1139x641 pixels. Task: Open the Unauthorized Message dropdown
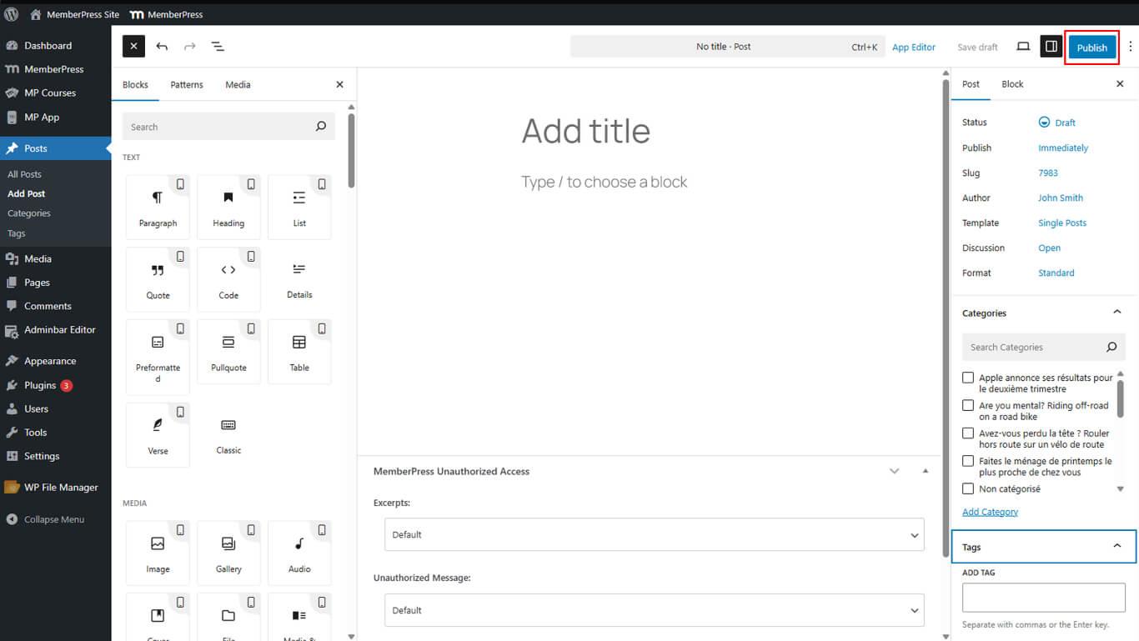pos(654,609)
